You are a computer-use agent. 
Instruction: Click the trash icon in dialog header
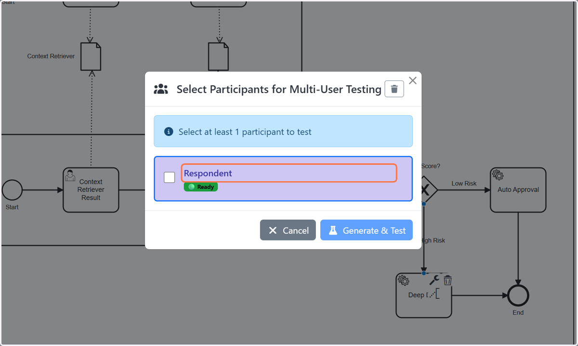(394, 89)
